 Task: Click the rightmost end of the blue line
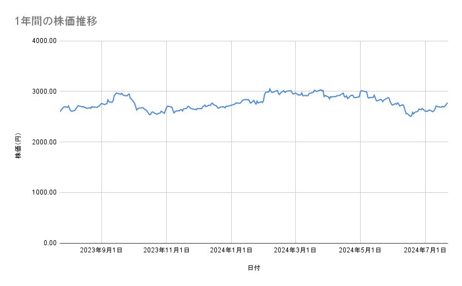pyautogui.click(x=447, y=102)
